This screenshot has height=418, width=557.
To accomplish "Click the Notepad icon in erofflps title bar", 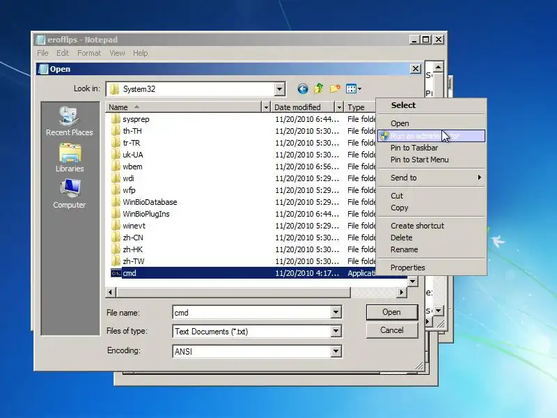I will pos(40,40).
